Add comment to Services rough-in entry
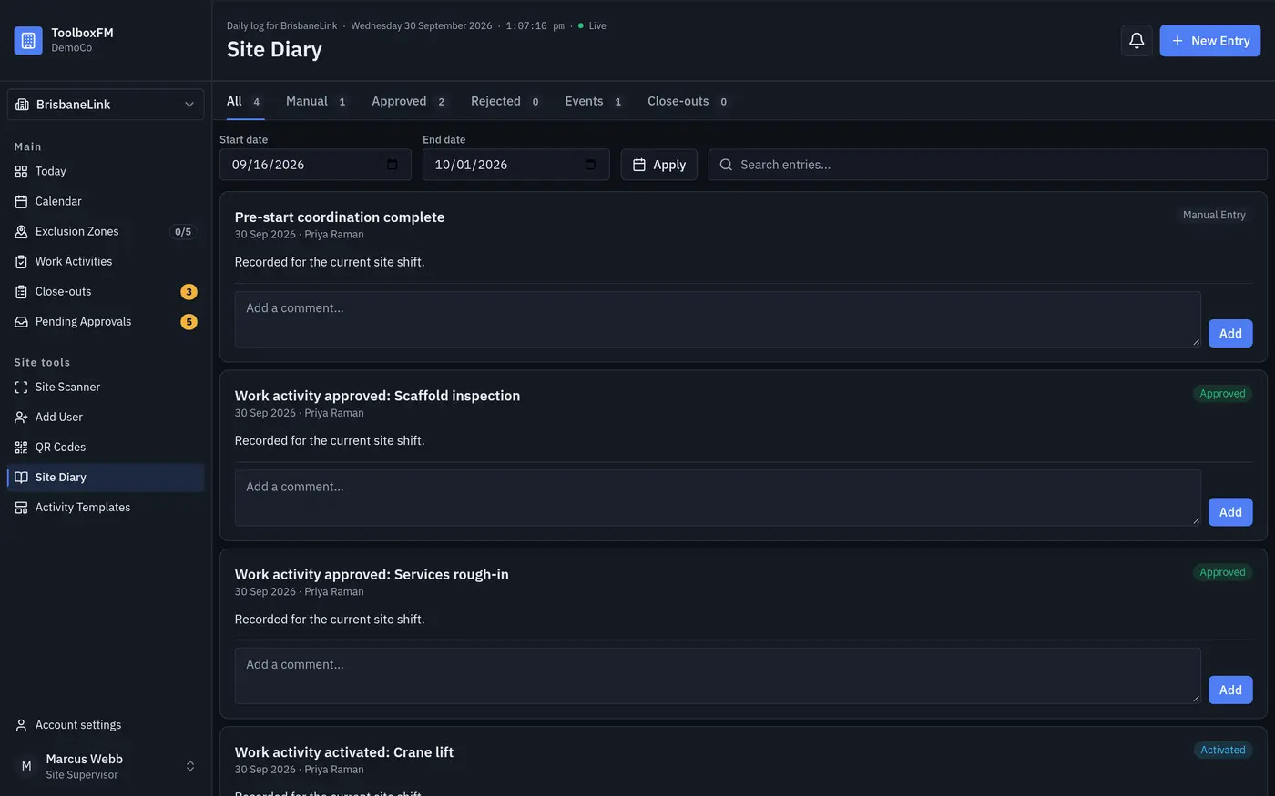This screenshot has width=1275, height=796. pos(1230,690)
